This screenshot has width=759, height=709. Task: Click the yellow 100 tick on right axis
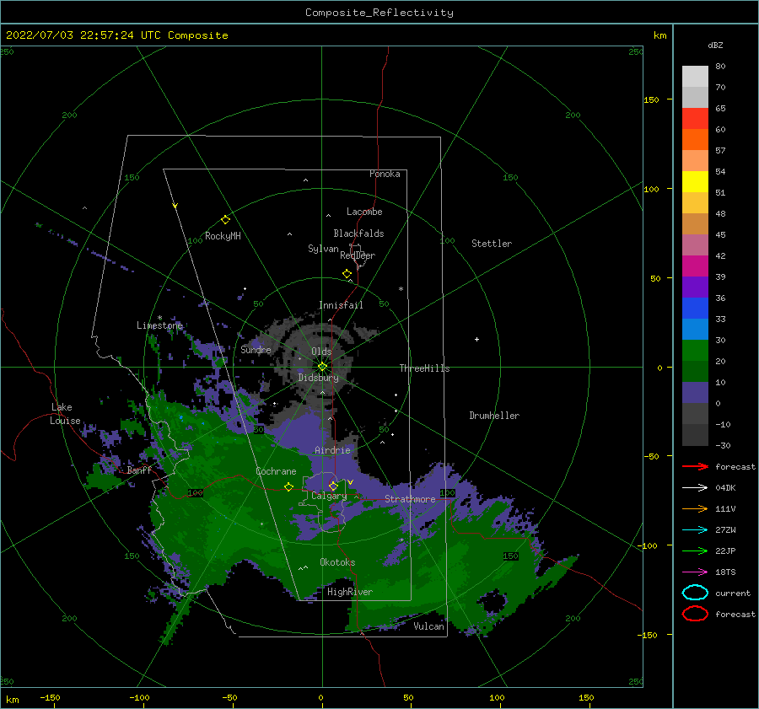coord(651,189)
